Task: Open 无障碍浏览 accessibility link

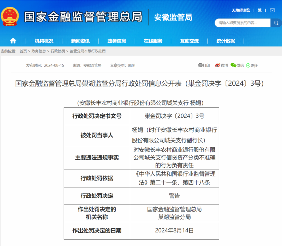Action: pos(240,10)
